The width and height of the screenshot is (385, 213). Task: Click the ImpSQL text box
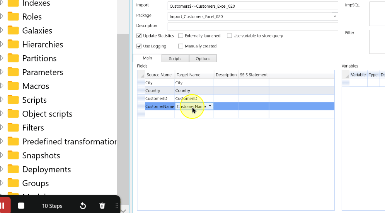377,14
